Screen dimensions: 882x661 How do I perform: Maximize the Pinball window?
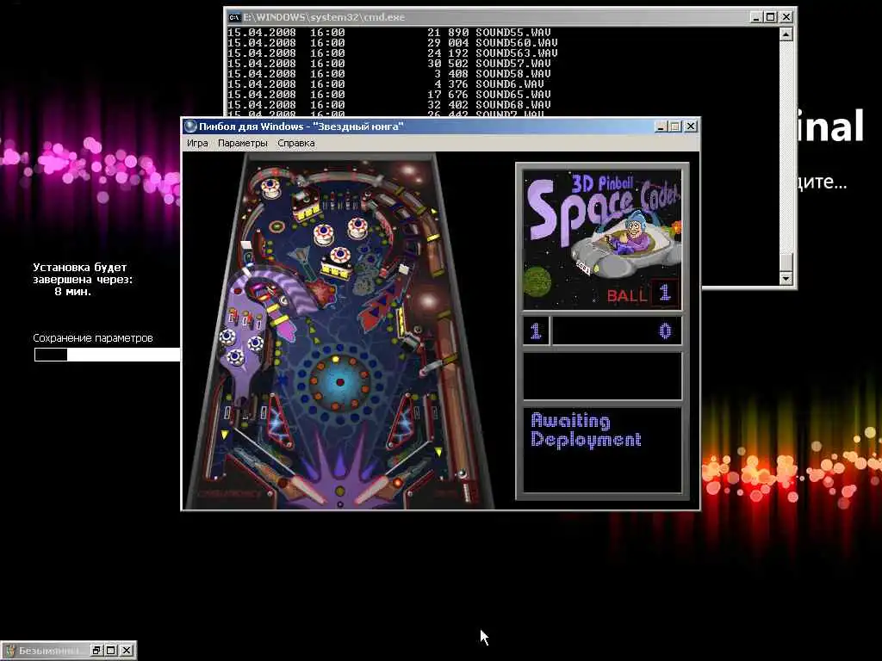(675, 127)
